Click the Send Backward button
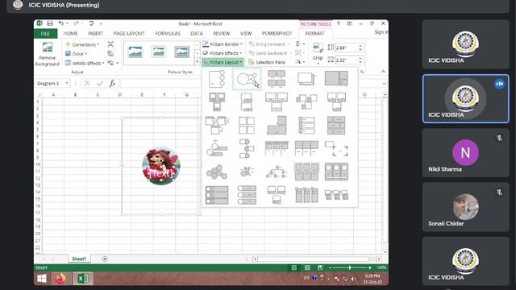This screenshot has height=290, width=516. [271, 53]
